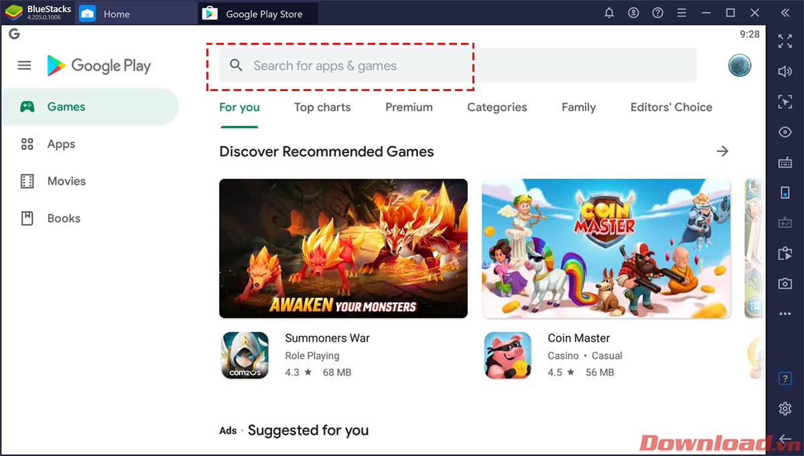Select Games in the left navigation

coord(90,106)
